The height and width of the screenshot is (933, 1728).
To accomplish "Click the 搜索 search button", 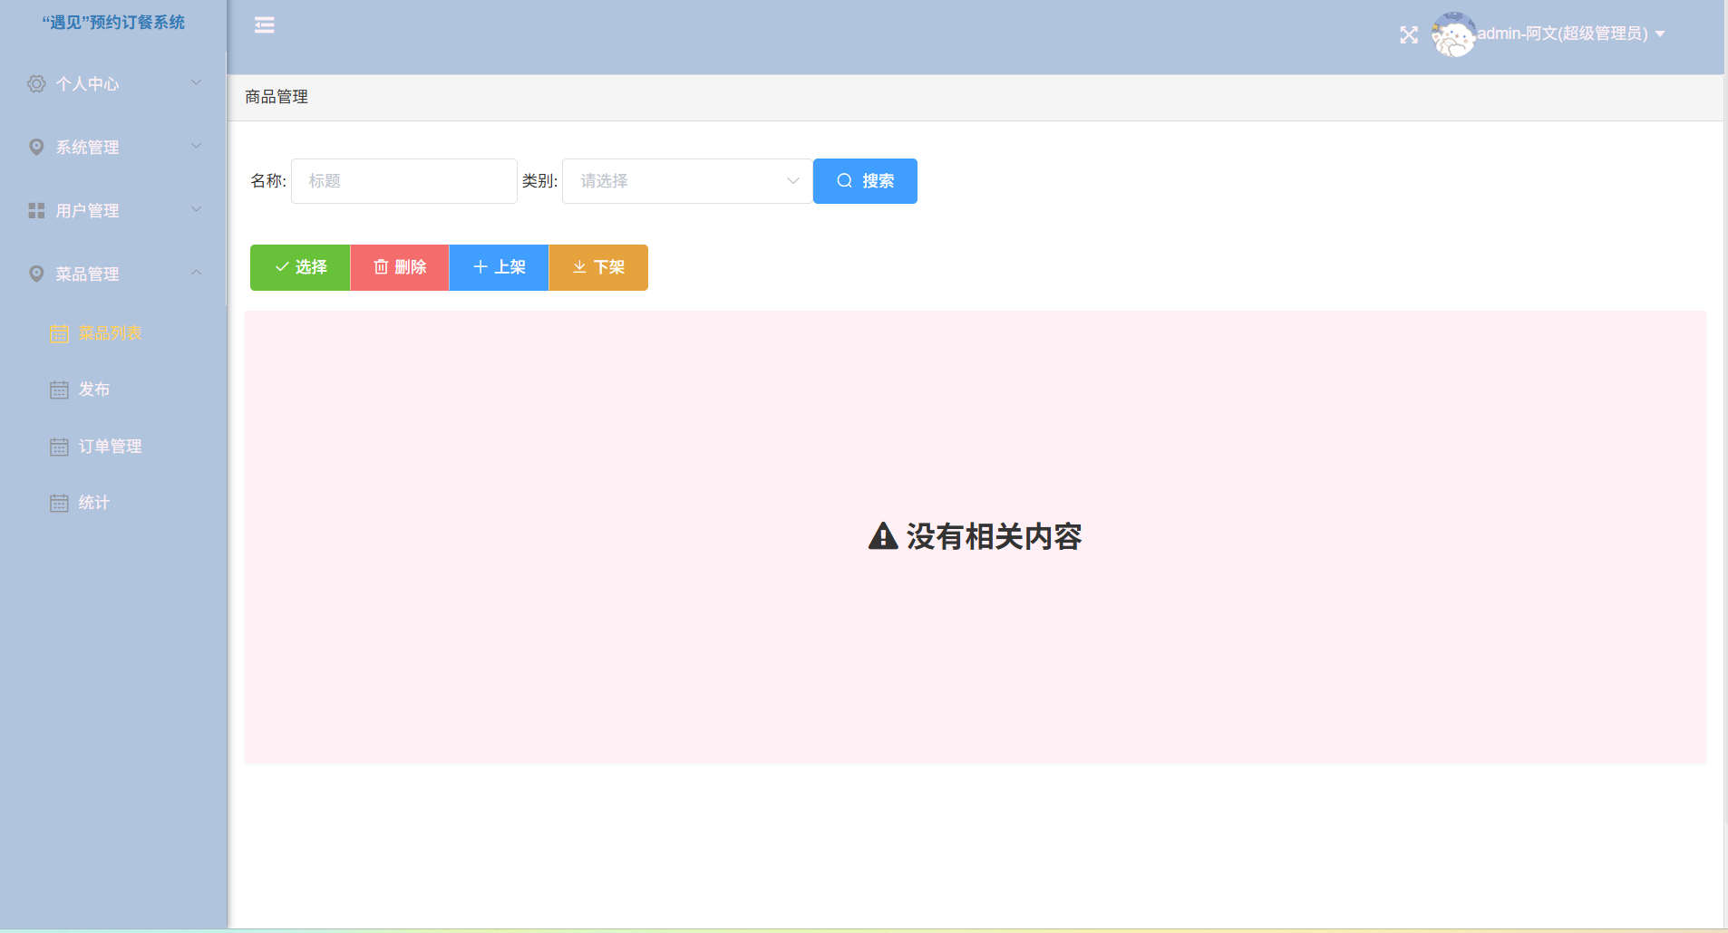I will [865, 181].
